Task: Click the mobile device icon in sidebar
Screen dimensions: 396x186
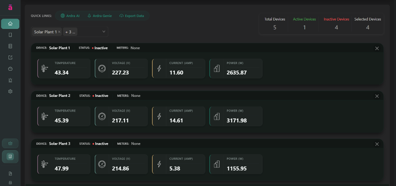Action: [10, 35]
